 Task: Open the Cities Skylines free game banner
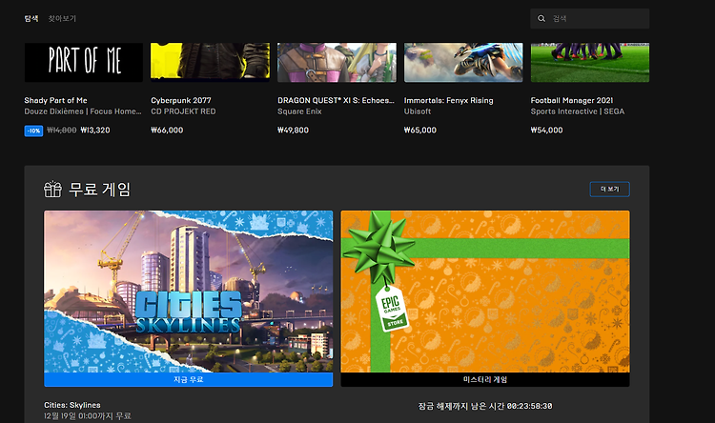pyautogui.click(x=189, y=292)
